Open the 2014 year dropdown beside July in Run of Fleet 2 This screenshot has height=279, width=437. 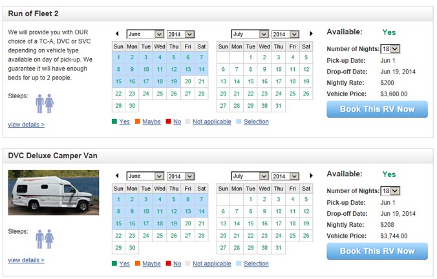(x=285, y=34)
